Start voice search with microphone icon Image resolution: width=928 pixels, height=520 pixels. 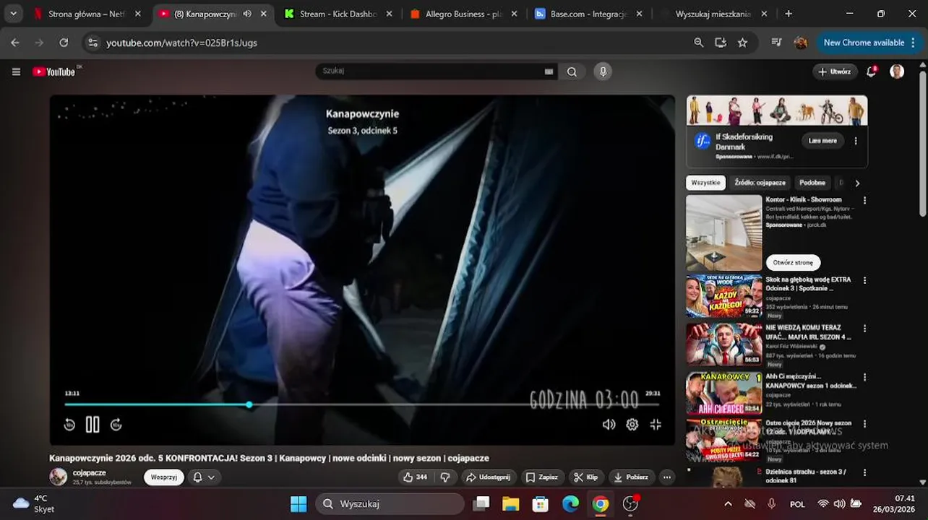tap(603, 71)
